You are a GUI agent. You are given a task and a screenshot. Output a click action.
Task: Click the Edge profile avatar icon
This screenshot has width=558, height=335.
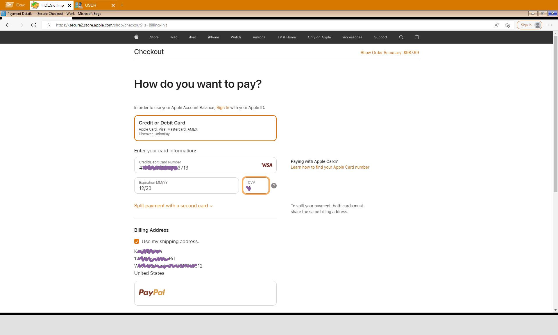(538, 25)
